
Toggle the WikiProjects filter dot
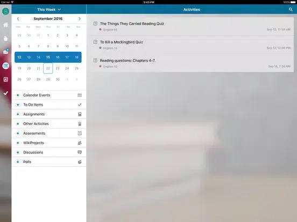(x=18, y=143)
